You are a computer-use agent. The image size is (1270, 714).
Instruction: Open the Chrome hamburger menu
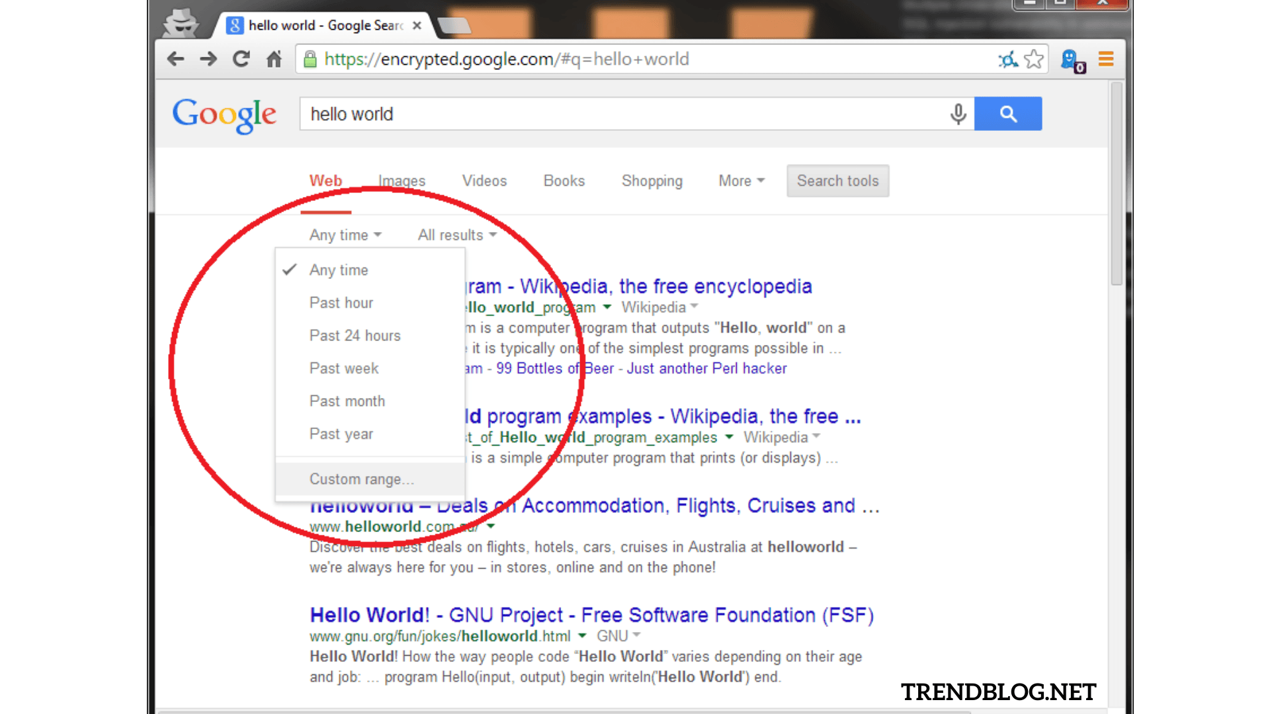tap(1106, 59)
